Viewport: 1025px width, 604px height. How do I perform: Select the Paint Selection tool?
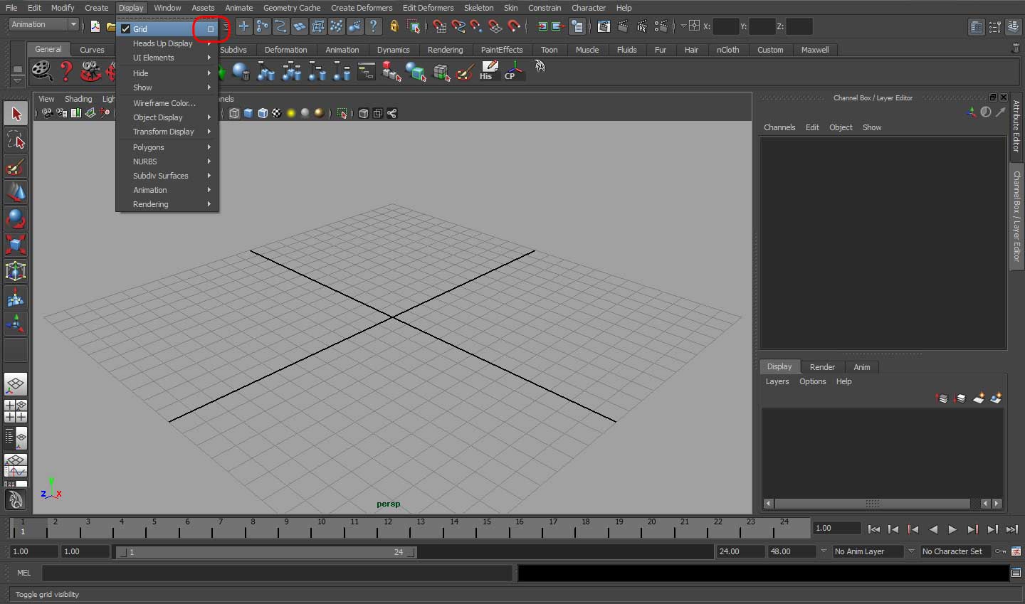pyautogui.click(x=16, y=166)
